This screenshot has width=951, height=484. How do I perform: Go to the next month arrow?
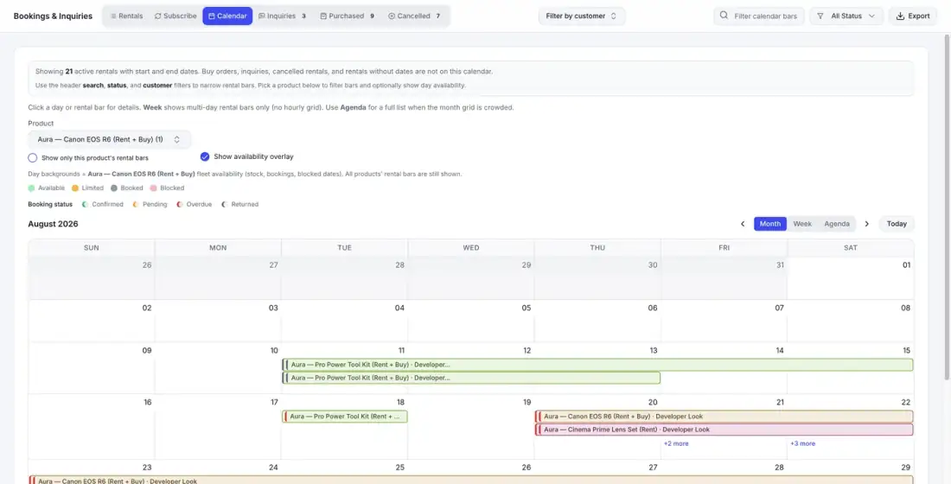(x=866, y=224)
